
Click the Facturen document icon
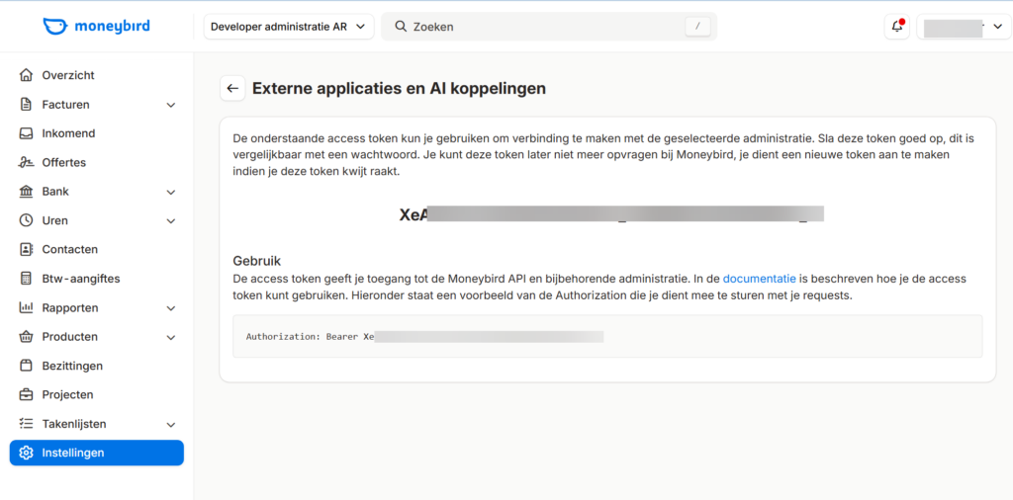tap(26, 105)
